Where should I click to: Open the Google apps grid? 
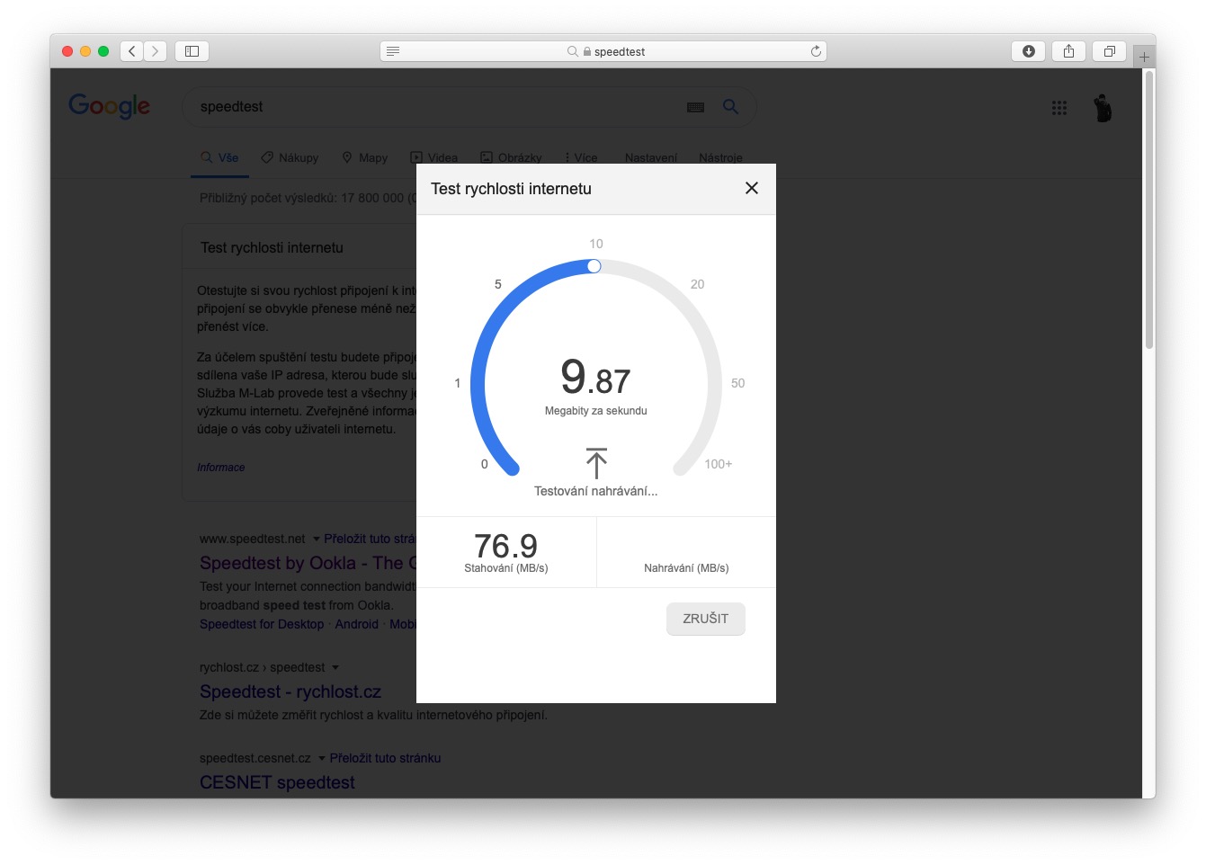[1059, 108]
